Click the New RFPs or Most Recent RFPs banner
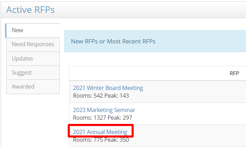 pyautogui.click(x=113, y=41)
